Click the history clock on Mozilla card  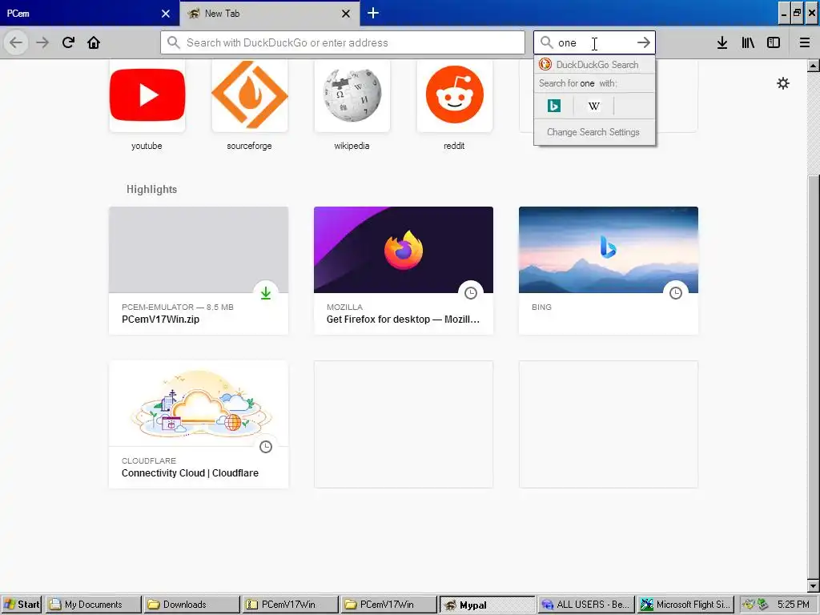click(x=471, y=293)
